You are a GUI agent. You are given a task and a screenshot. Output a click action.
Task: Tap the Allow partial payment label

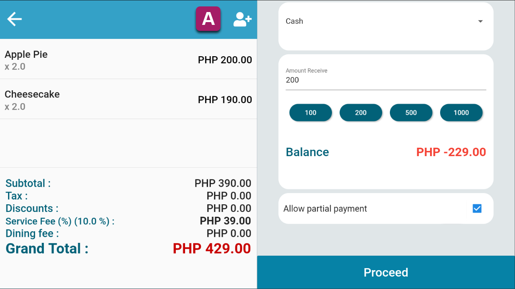(325, 209)
